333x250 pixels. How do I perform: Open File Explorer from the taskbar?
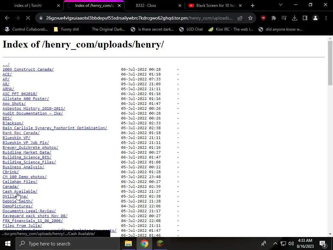128,243
